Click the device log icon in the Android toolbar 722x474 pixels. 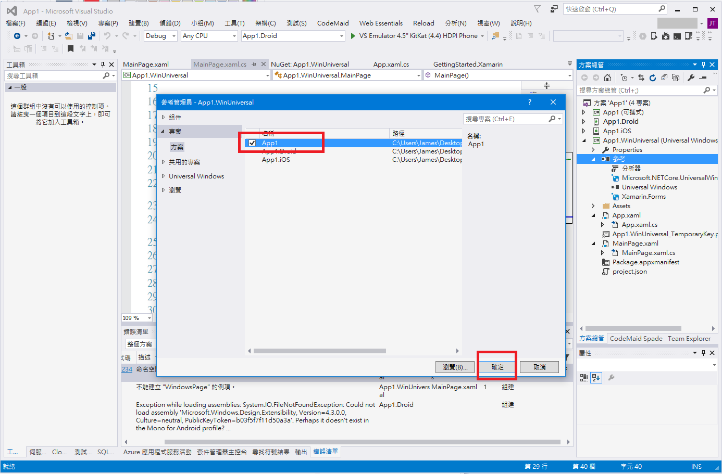[x=689, y=36]
